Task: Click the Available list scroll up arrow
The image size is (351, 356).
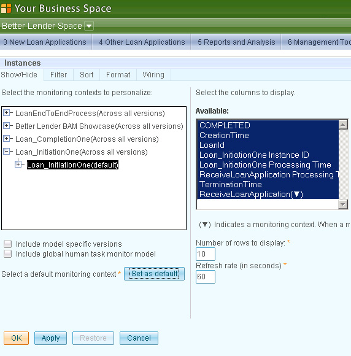Action: point(343,125)
